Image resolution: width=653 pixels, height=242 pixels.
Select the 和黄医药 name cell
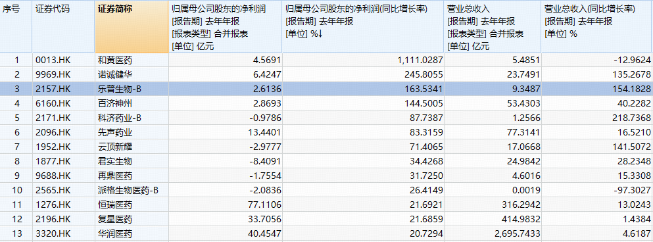(x=114, y=60)
